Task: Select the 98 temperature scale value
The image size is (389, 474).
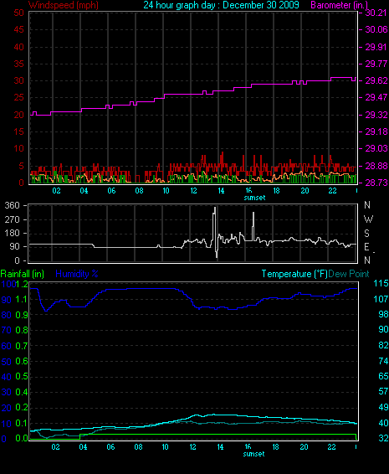Action: point(383,314)
